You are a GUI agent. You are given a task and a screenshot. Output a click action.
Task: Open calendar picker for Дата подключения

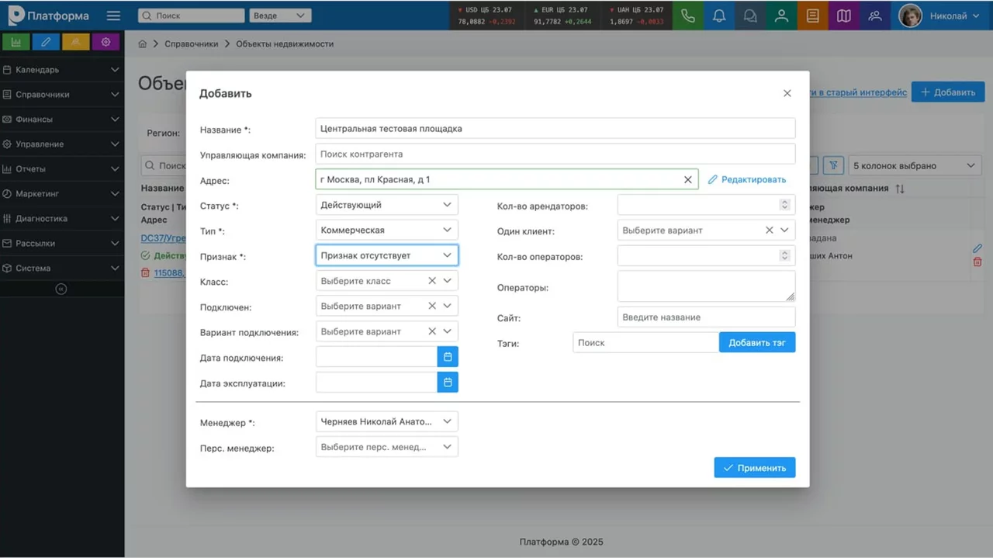tap(448, 357)
